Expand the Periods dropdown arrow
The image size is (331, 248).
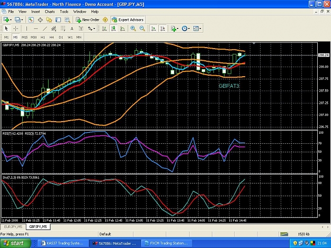click(189, 29)
